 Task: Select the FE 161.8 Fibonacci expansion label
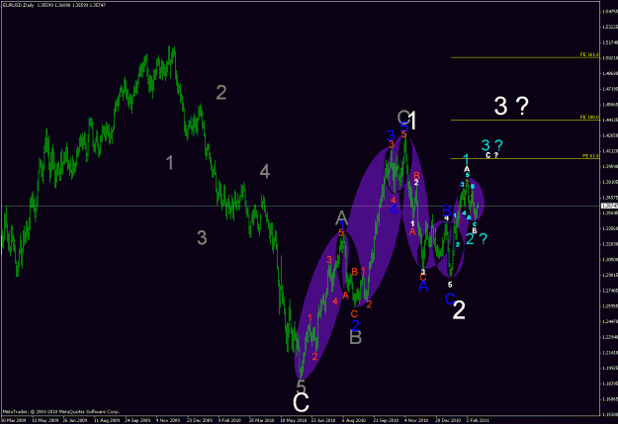point(589,54)
